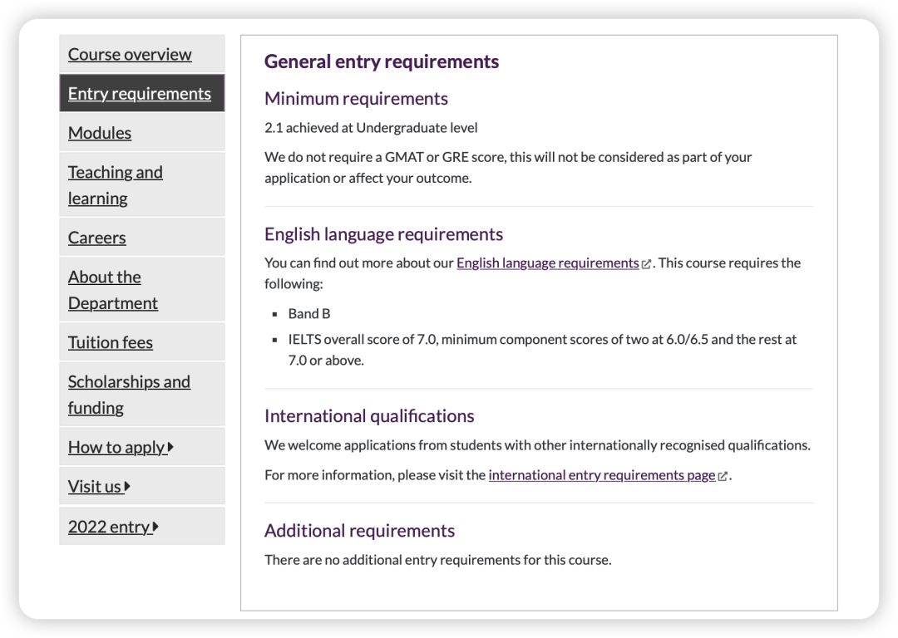The image size is (898, 638).
Task: Click the Minimum requirements subheading
Action: pyautogui.click(x=356, y=99)
